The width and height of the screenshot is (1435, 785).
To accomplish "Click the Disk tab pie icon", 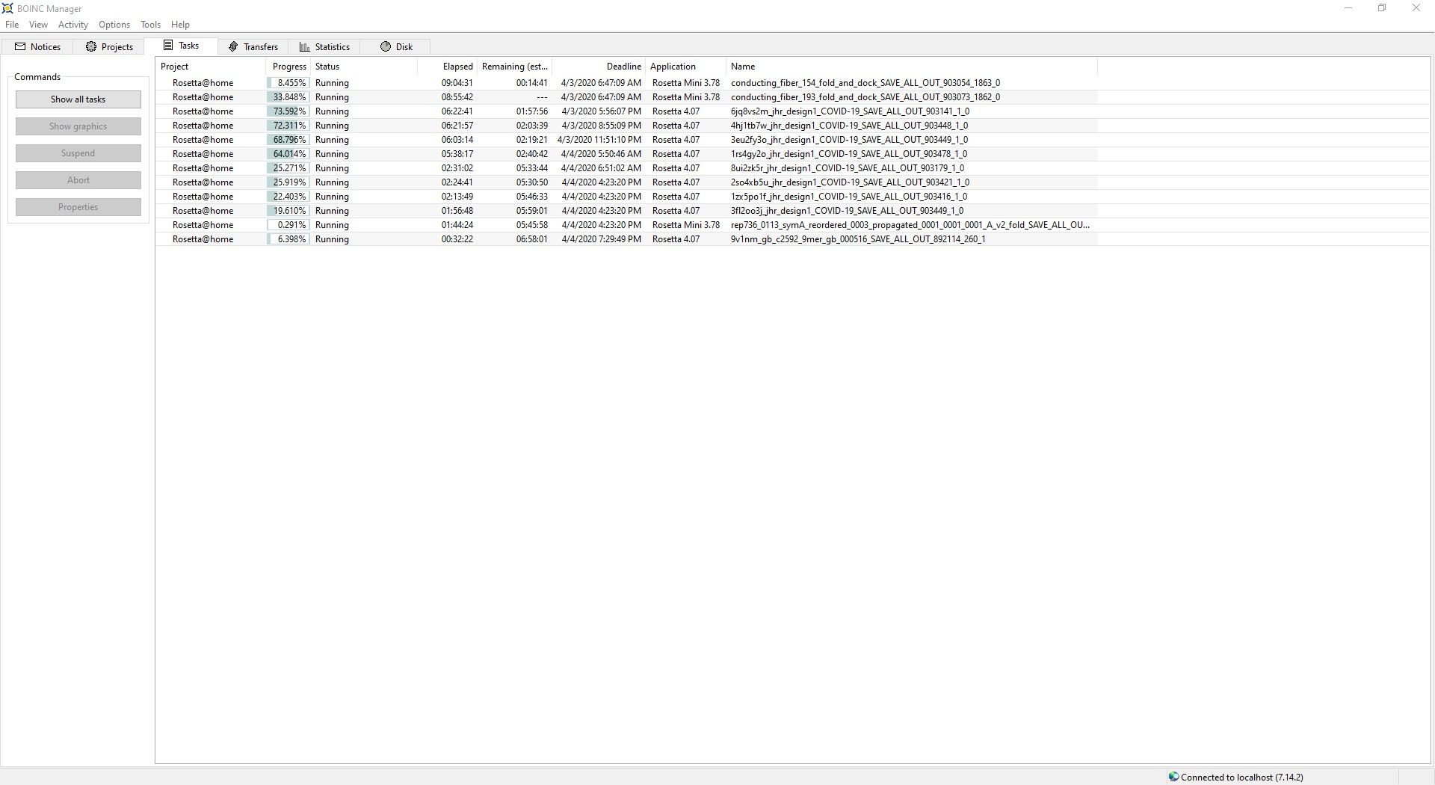I will [386, 46].
